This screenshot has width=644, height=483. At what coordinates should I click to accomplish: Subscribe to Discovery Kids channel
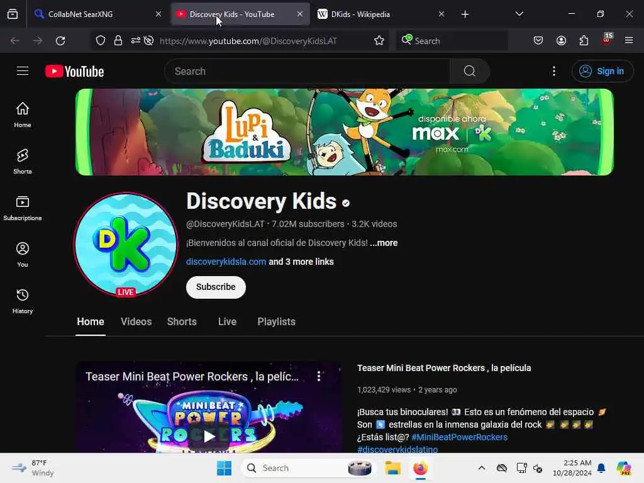click(x=216, y=287)
